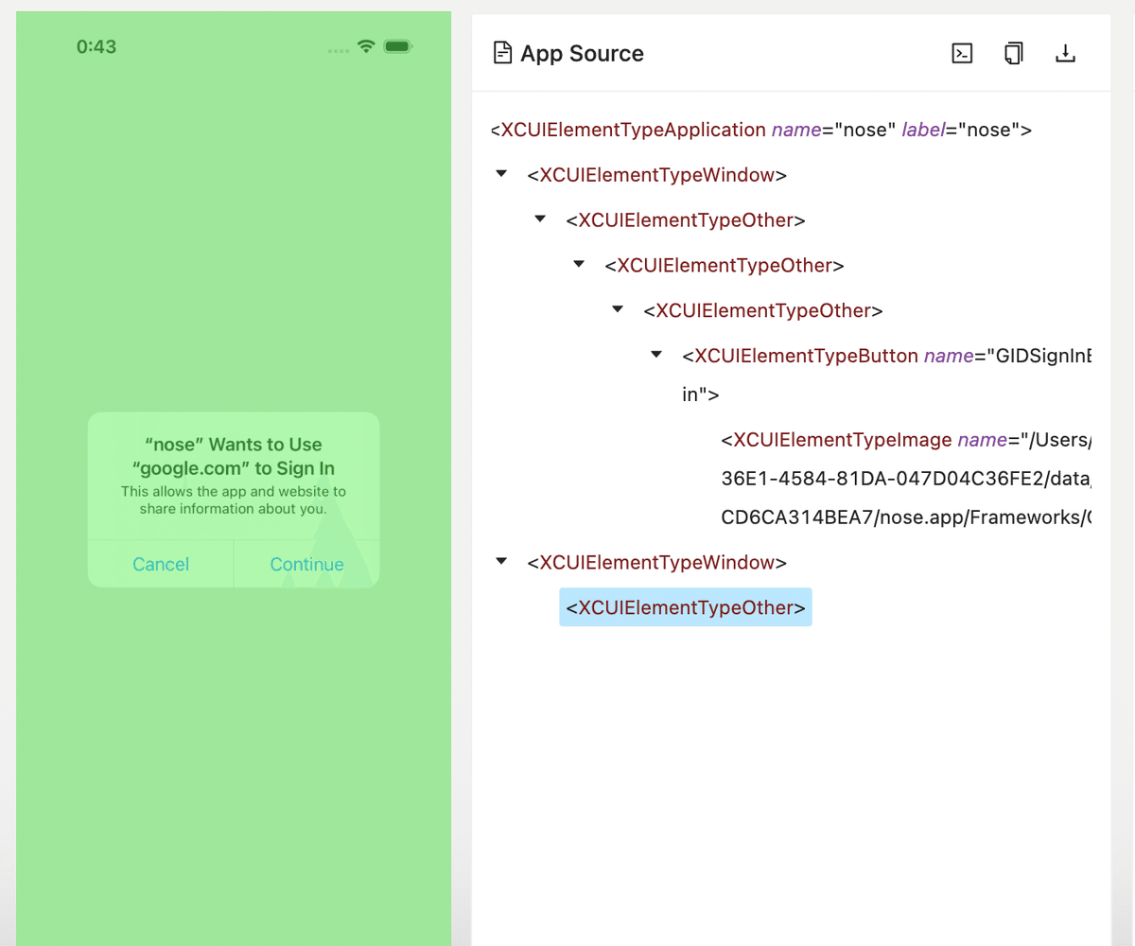Collapse the XCUIElementTypeOther directly under the first Window
Image resolution: width=1135 pixels, height=946 pixels.
[x=540, y=219]
